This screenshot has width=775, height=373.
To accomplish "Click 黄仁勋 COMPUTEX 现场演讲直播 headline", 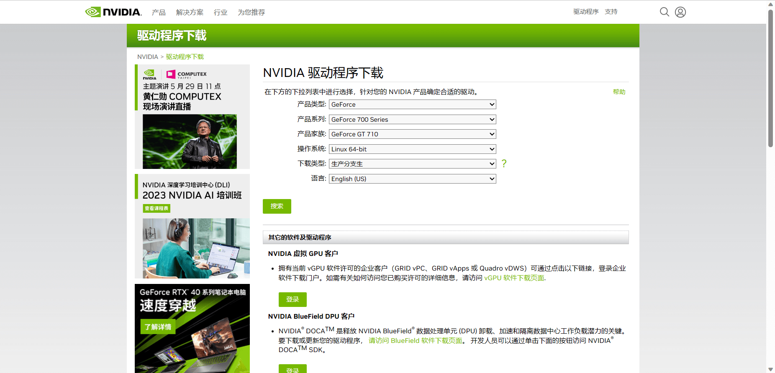I will point(182,102).
